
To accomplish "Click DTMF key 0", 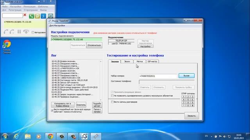I will click(188, 105).
